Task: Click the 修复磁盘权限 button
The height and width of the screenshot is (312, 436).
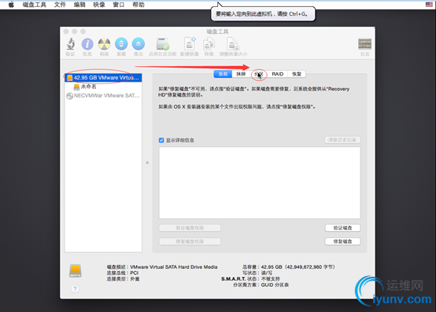Action: click(x=190, y=241)
